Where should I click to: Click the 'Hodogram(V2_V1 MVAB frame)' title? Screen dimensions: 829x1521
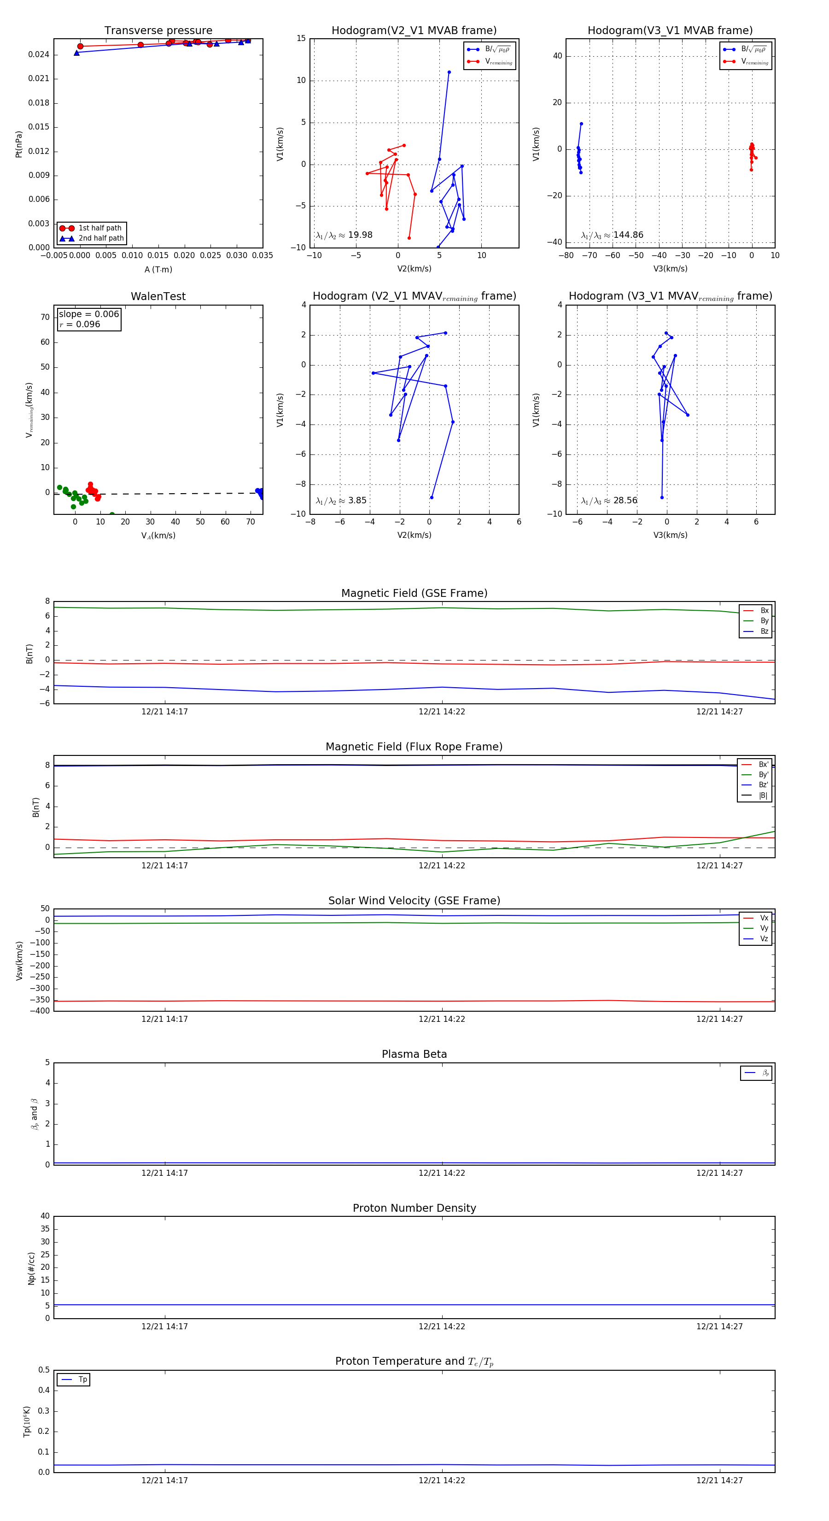click(x=414, y=30)
